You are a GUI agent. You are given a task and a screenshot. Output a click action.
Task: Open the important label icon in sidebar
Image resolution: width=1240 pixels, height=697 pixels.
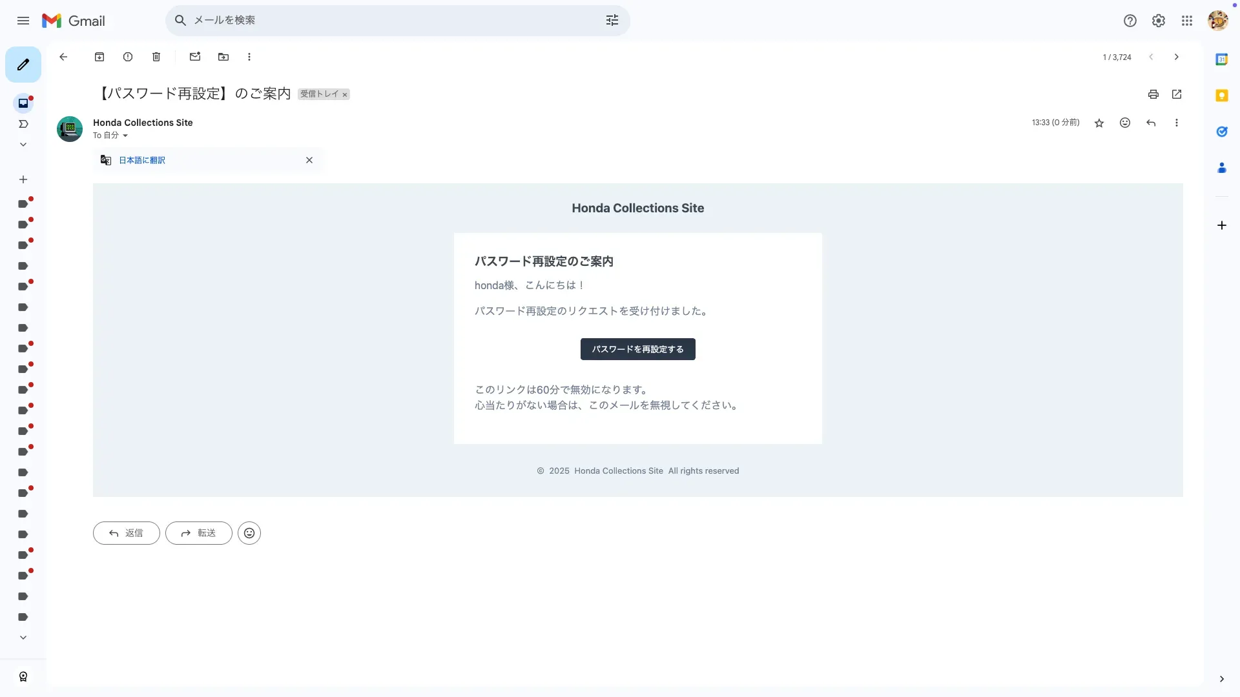point(23,124)
